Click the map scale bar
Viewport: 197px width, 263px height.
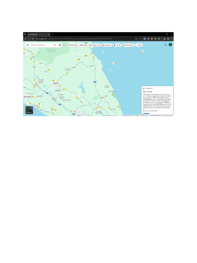tap(167, 116)
